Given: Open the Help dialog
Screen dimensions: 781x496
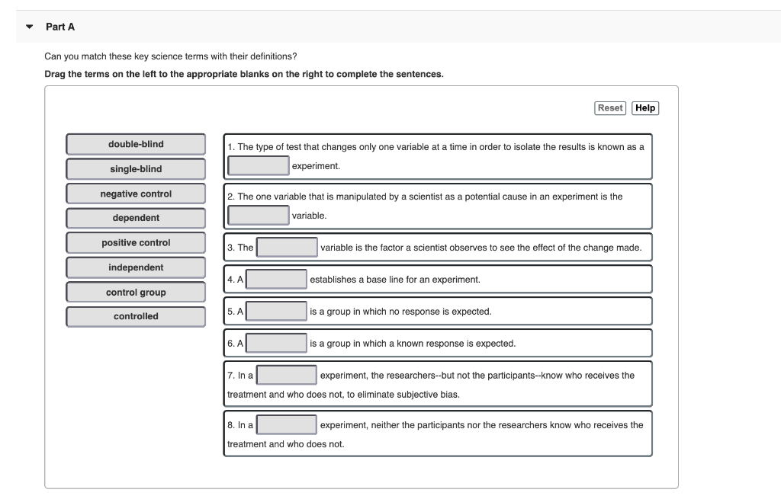Looking at the screenshot, I should pyautogui.click(x=644, y=107).
